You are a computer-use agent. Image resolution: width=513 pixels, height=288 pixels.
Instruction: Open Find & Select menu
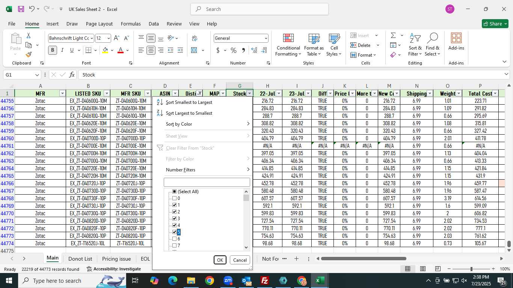click(432, 45)
